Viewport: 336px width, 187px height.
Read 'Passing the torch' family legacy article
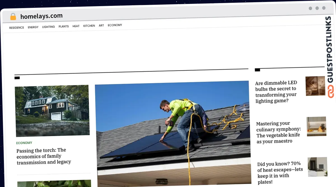[44, 156]
